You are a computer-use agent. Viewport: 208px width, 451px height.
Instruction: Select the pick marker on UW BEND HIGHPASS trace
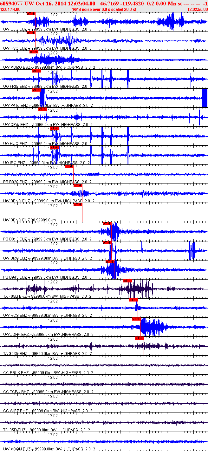78,185
